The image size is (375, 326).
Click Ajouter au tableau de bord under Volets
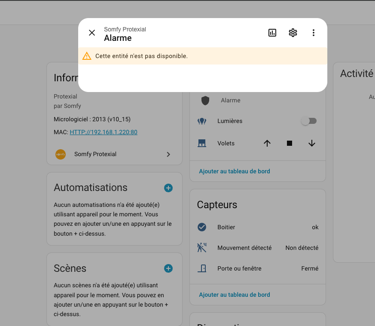pos(235,171)
